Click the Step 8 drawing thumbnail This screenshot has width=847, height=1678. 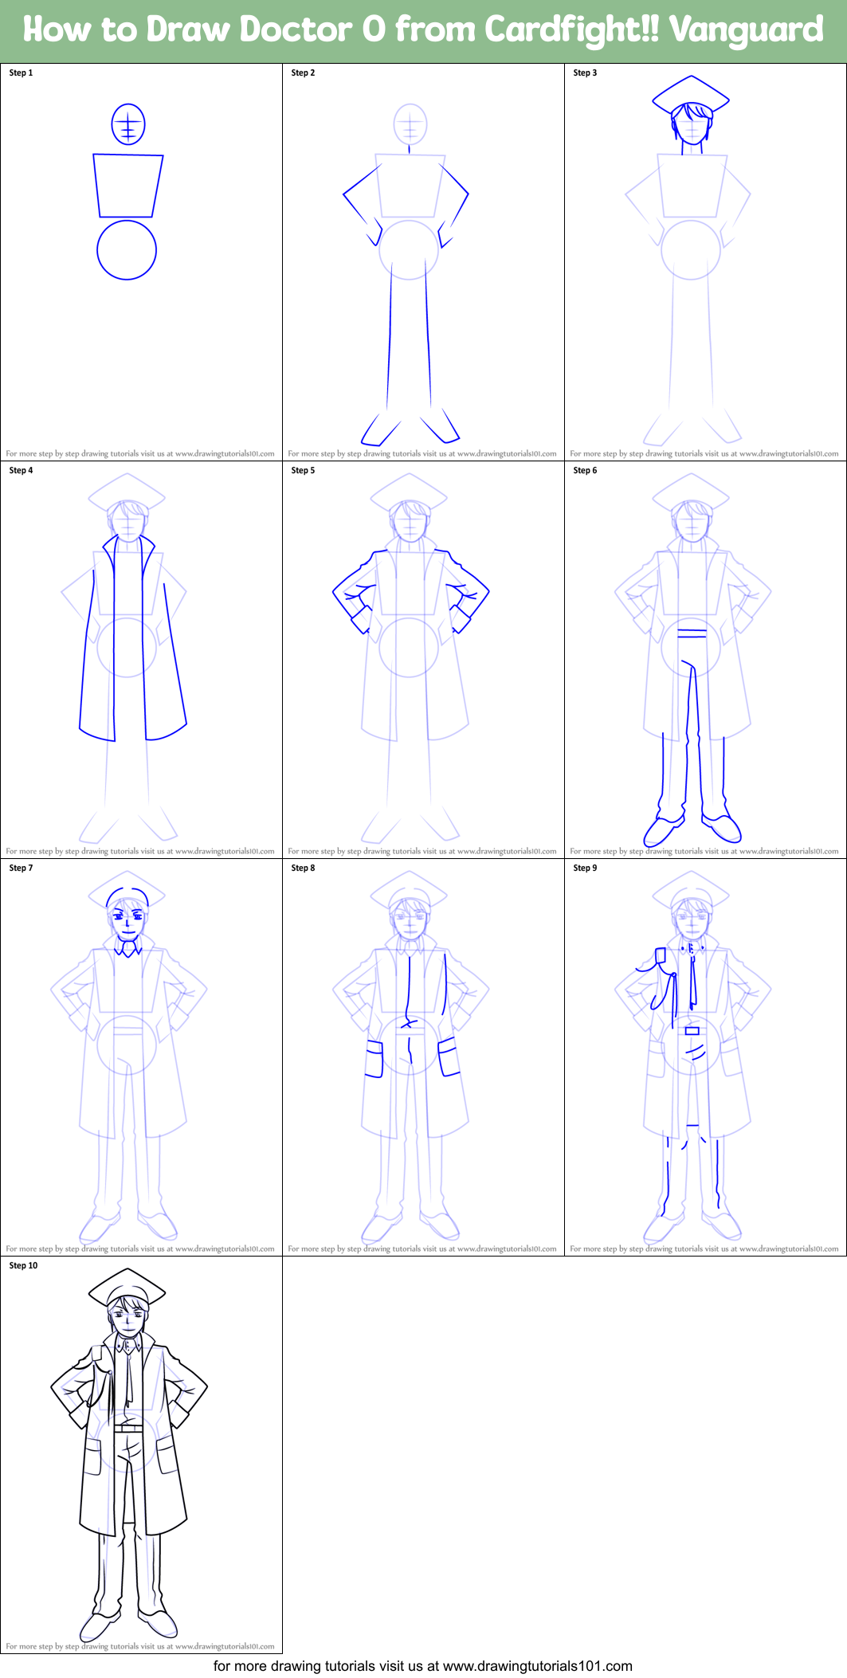[x=423, y=1057]
